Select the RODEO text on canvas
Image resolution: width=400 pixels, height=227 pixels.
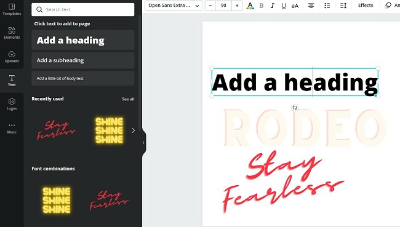pos(305,127)
